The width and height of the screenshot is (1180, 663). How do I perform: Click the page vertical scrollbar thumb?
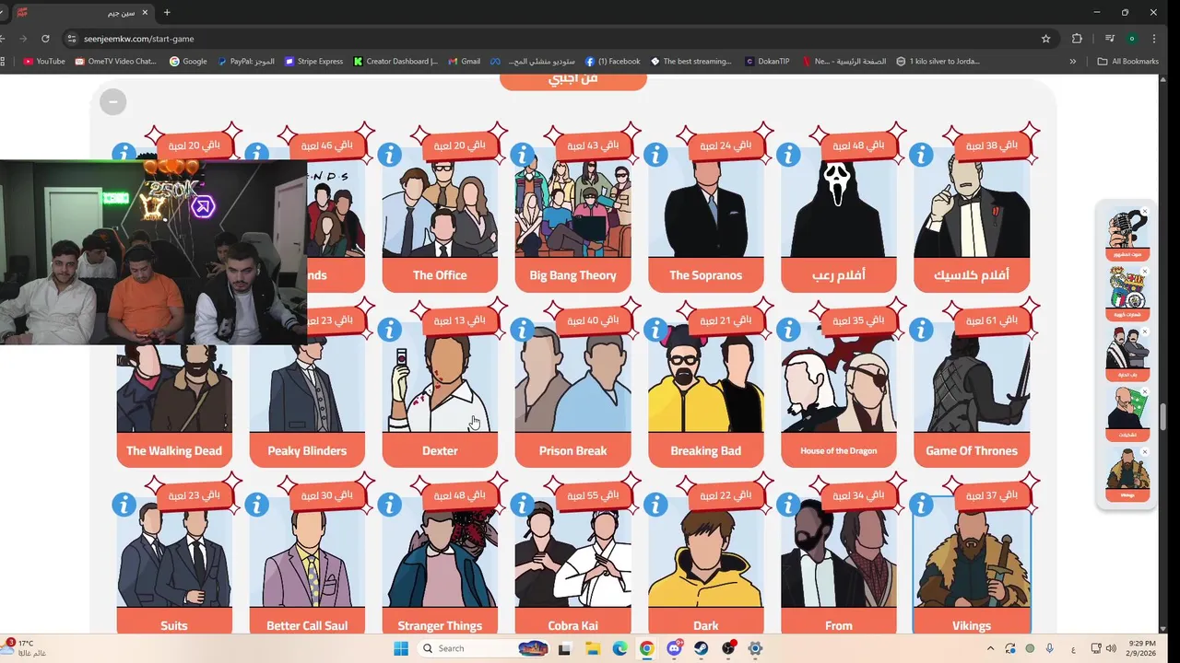click(x=1164, y=417)
